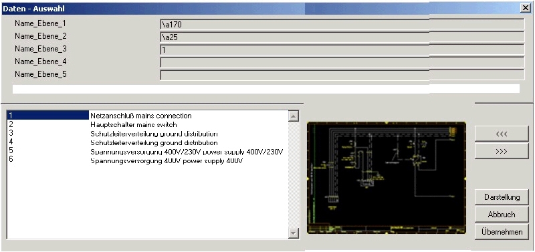This screenshot has width=535, height=252.
Task: Select list entry 1 Netzanschluß mains connection
Action: coord(147,116)
